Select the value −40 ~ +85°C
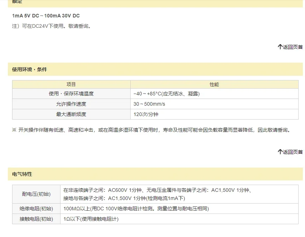This screenshot has height=237, width=305. coord(167,94)
